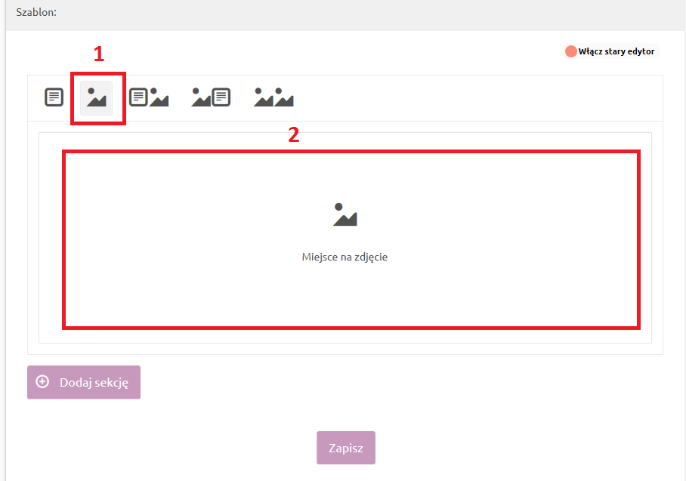Click the mountain picture icon in the photo placeholder
The height and width of the screenshot is (481, 686).
345,215
